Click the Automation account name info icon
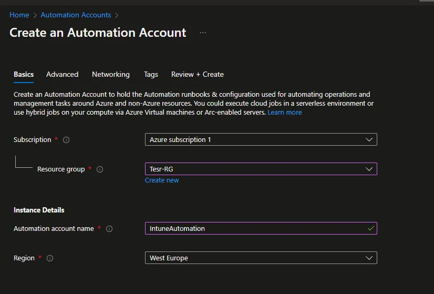The image size is (434, 294). 109,229
